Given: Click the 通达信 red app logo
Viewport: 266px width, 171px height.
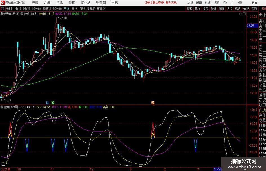Looking at the screenshot, I should pyautogui.click(x=3, y=3).
